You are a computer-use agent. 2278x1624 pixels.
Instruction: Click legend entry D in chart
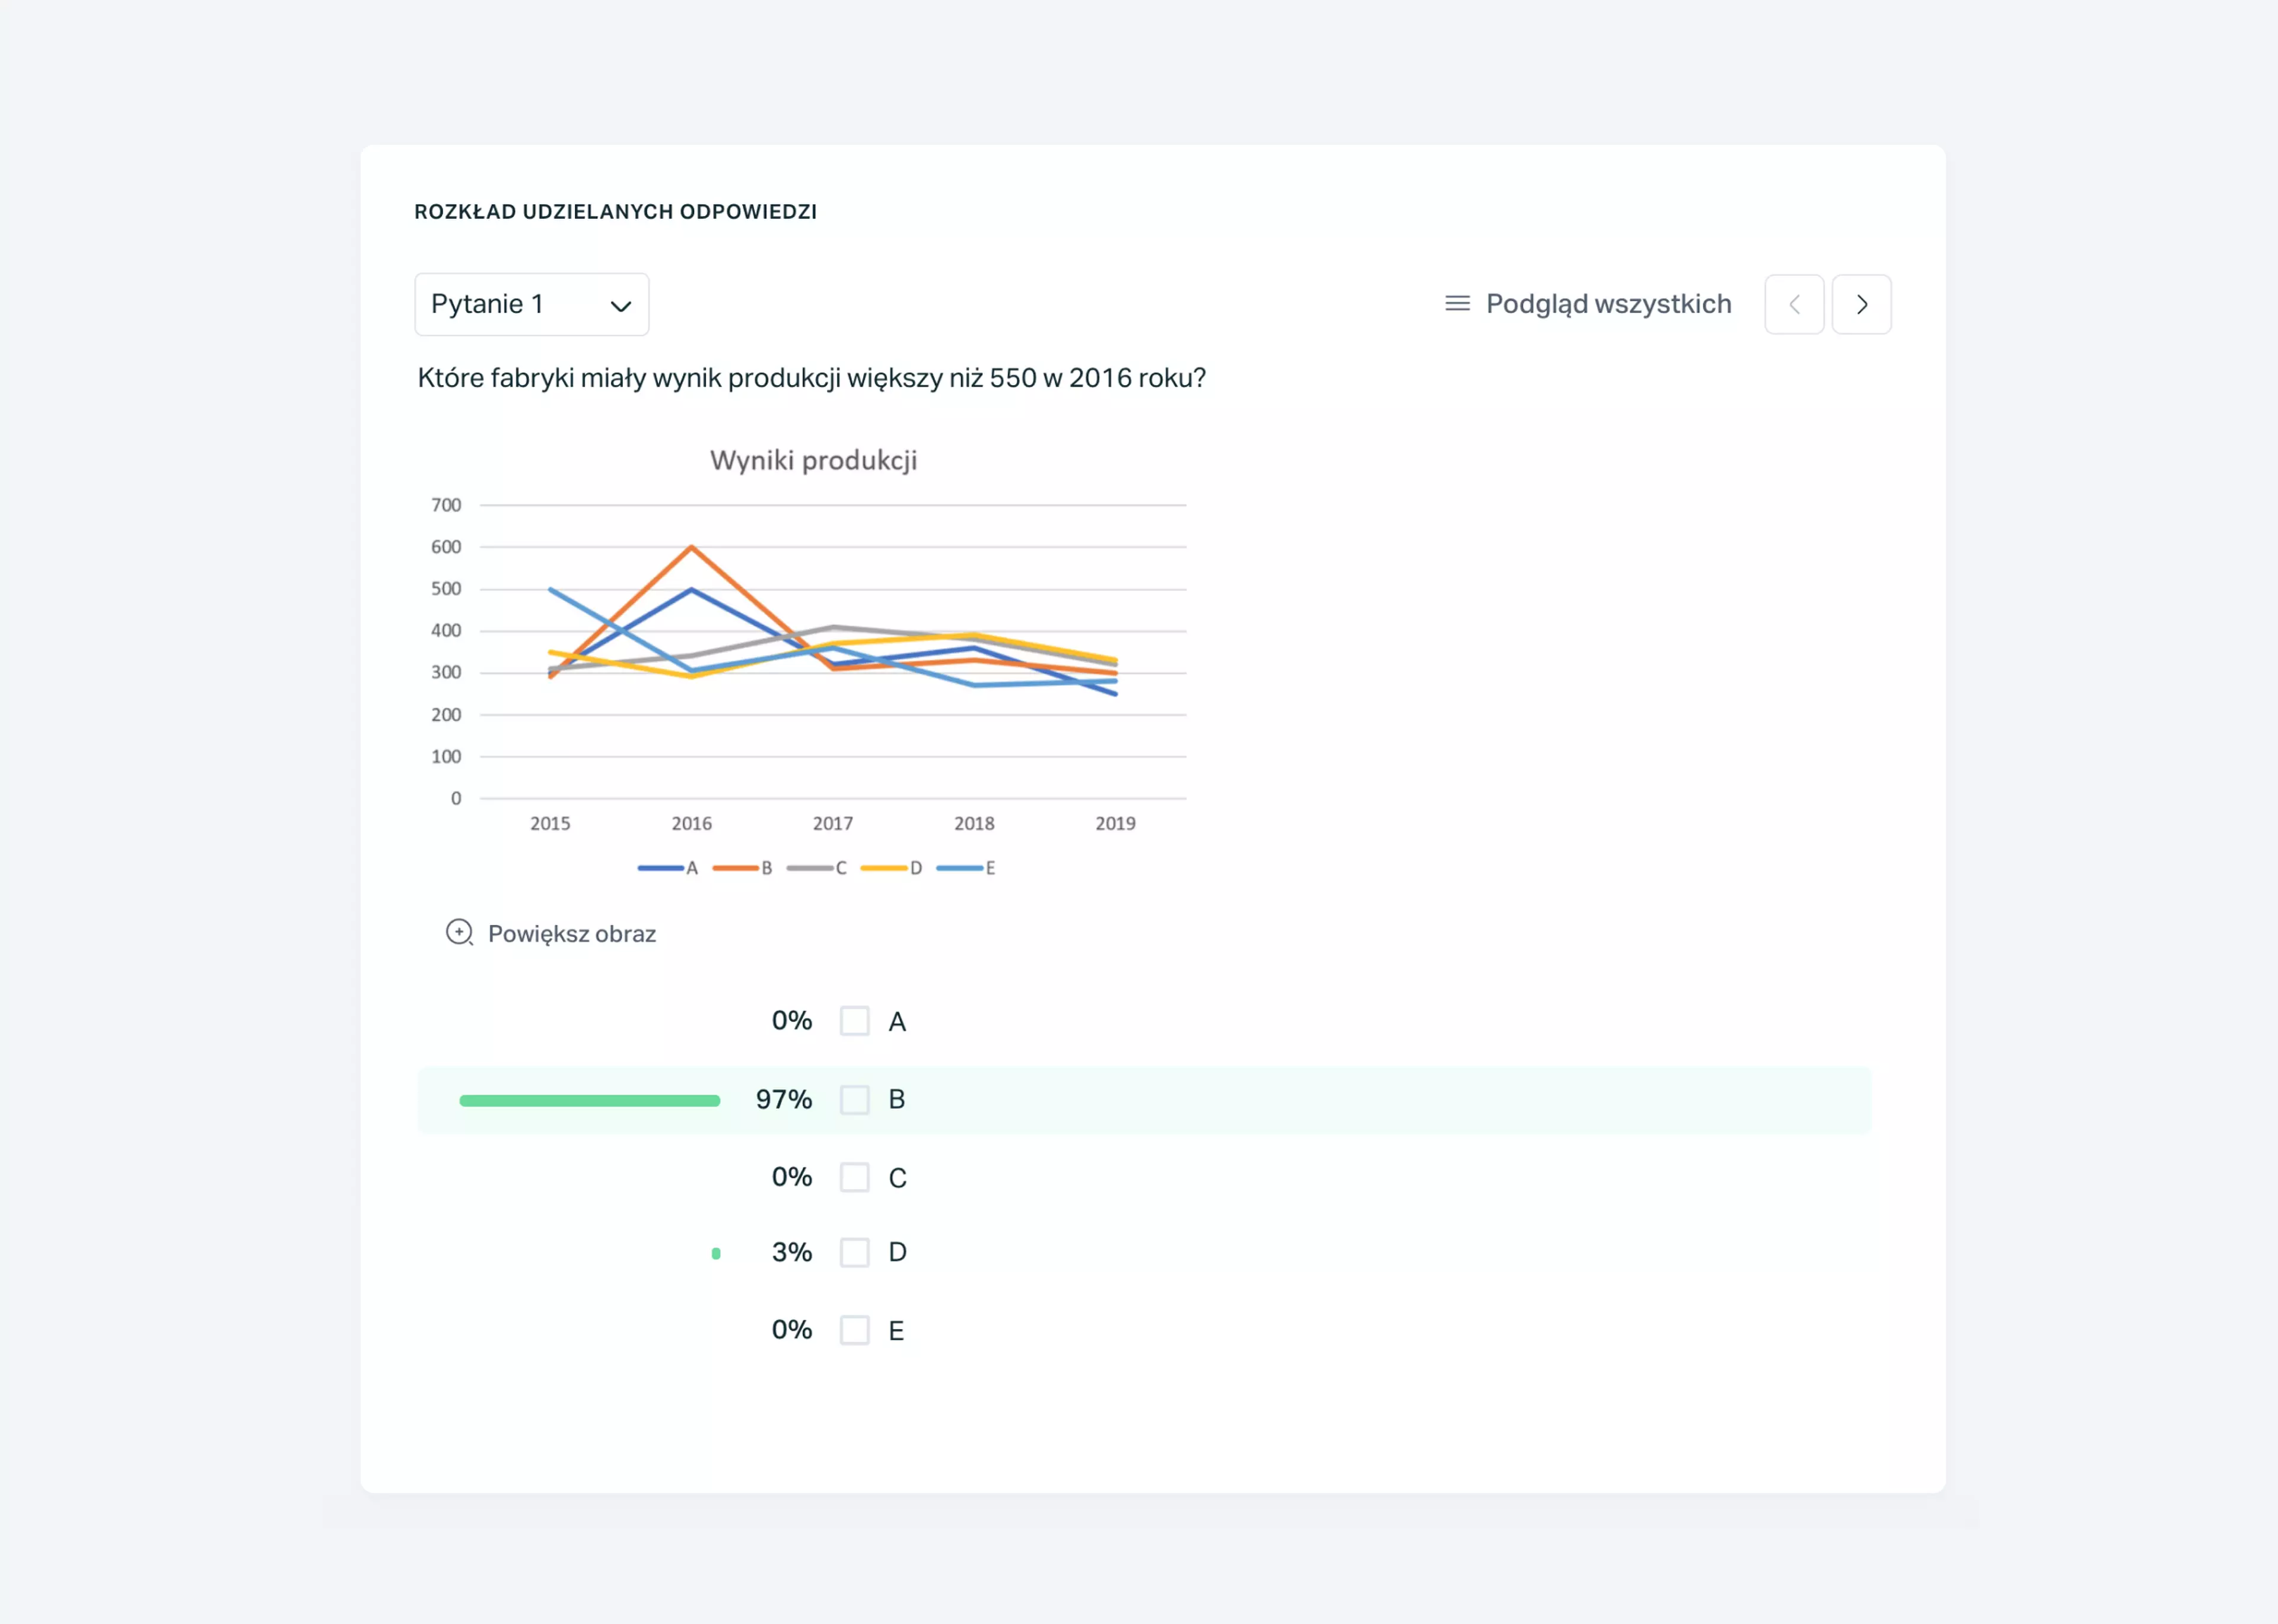coord(892,868)
